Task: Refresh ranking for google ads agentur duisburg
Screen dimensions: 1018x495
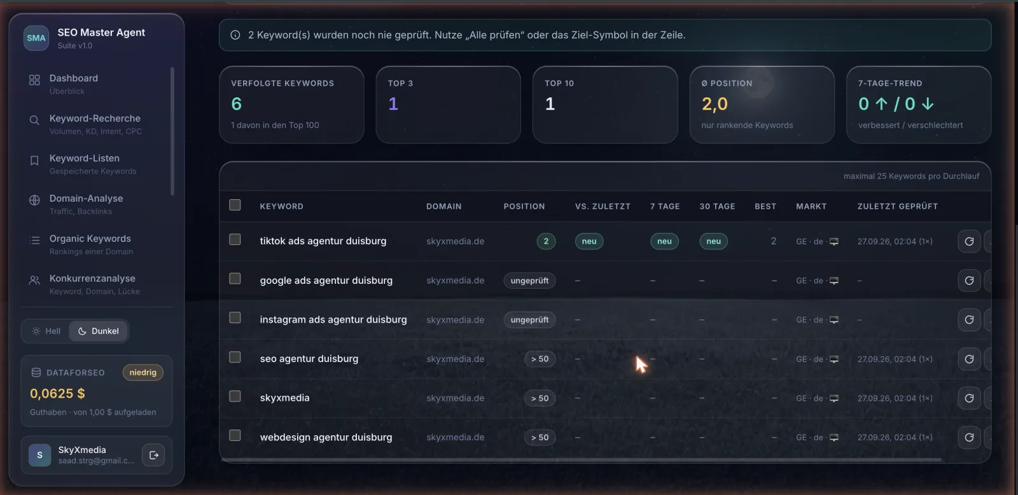Action: click(x=969, y=281)
